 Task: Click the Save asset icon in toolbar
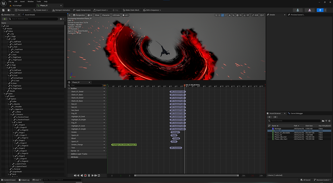coord(3,10)
